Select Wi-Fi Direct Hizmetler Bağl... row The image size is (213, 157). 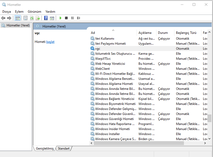point(149,74)
